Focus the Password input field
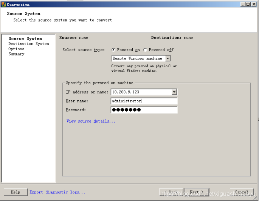259x201 pixels. pyautogui.click(x=144, y=110)
